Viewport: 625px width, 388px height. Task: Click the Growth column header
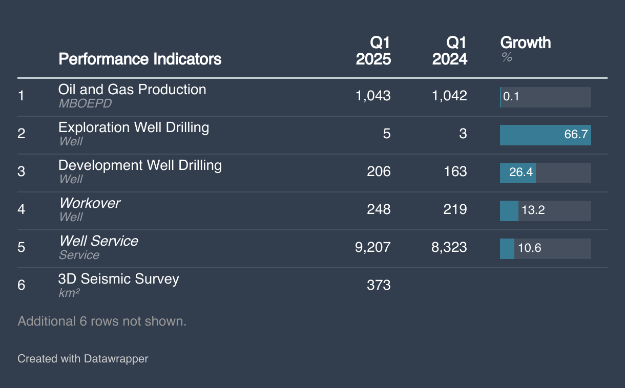(x=525, y=43)
